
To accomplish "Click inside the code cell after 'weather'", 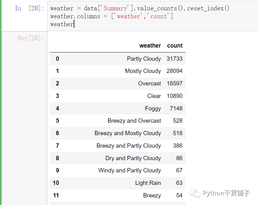I will tap(75, 24).
